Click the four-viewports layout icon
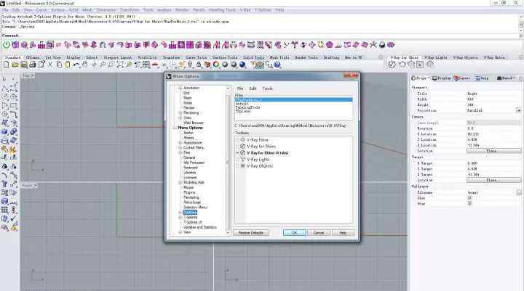Viewport: 524px width, 291px height. tap(146, 65)
